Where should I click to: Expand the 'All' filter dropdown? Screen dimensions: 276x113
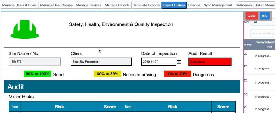(x=264, y=22)
